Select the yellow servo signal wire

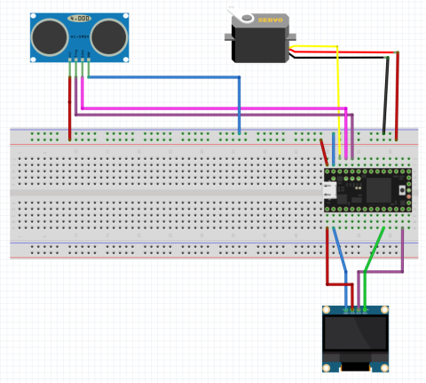(x=338, y=100)
